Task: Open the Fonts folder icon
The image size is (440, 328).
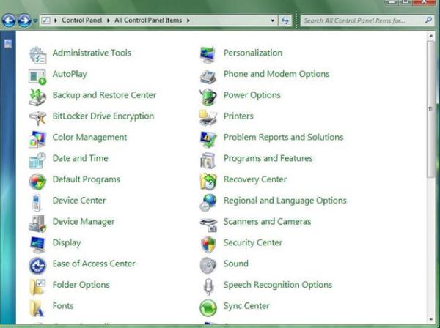Action: coord(37,308)
